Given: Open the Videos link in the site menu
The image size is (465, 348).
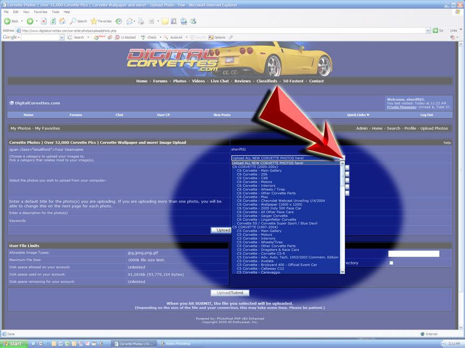Looking at the screenshot, I should [x=199, y=81].
